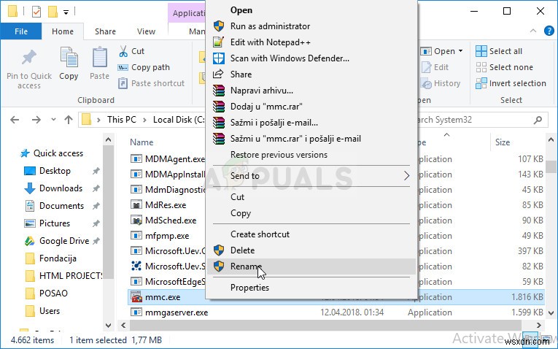The width and height of the screenshot is (558, 349).
Task: Open the Desktop folder in sidebar
Action: [x=55, y=171]
